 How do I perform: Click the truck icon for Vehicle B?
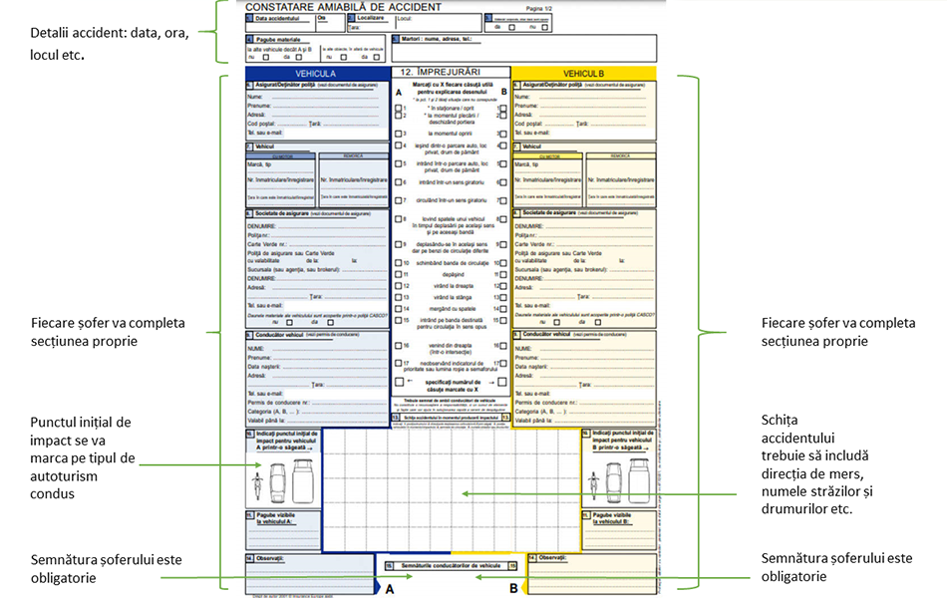639,480
